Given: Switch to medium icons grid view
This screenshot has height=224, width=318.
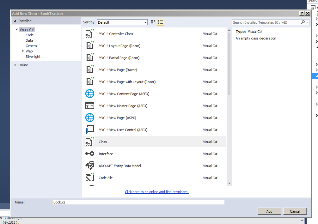Looking at the screenshot, I should [x=153, y=22].
